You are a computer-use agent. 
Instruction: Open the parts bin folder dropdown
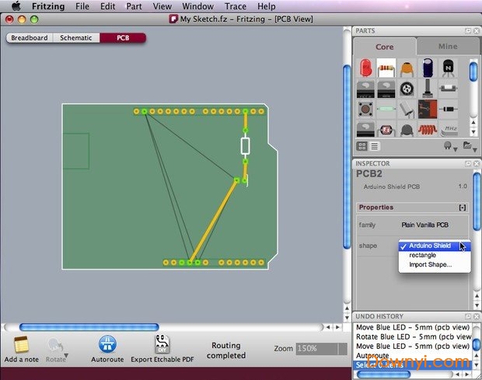coord(468,145)
